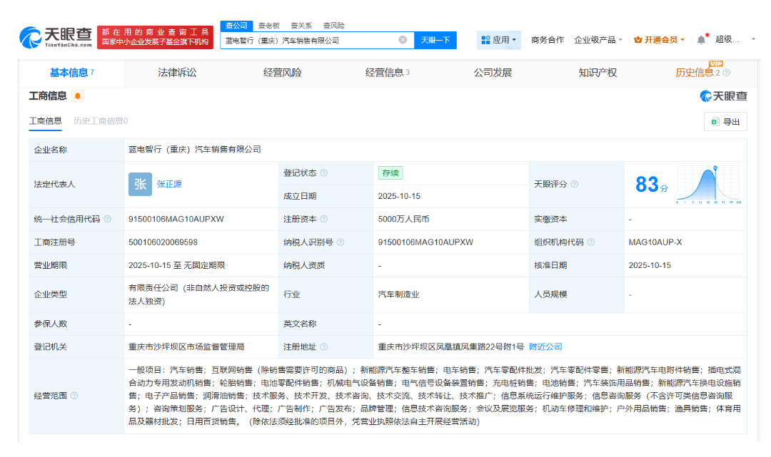Viewport: 771px width, 457px height.
Task: Open the 开通会员 membership dropdown
Action: coord(660,40)
